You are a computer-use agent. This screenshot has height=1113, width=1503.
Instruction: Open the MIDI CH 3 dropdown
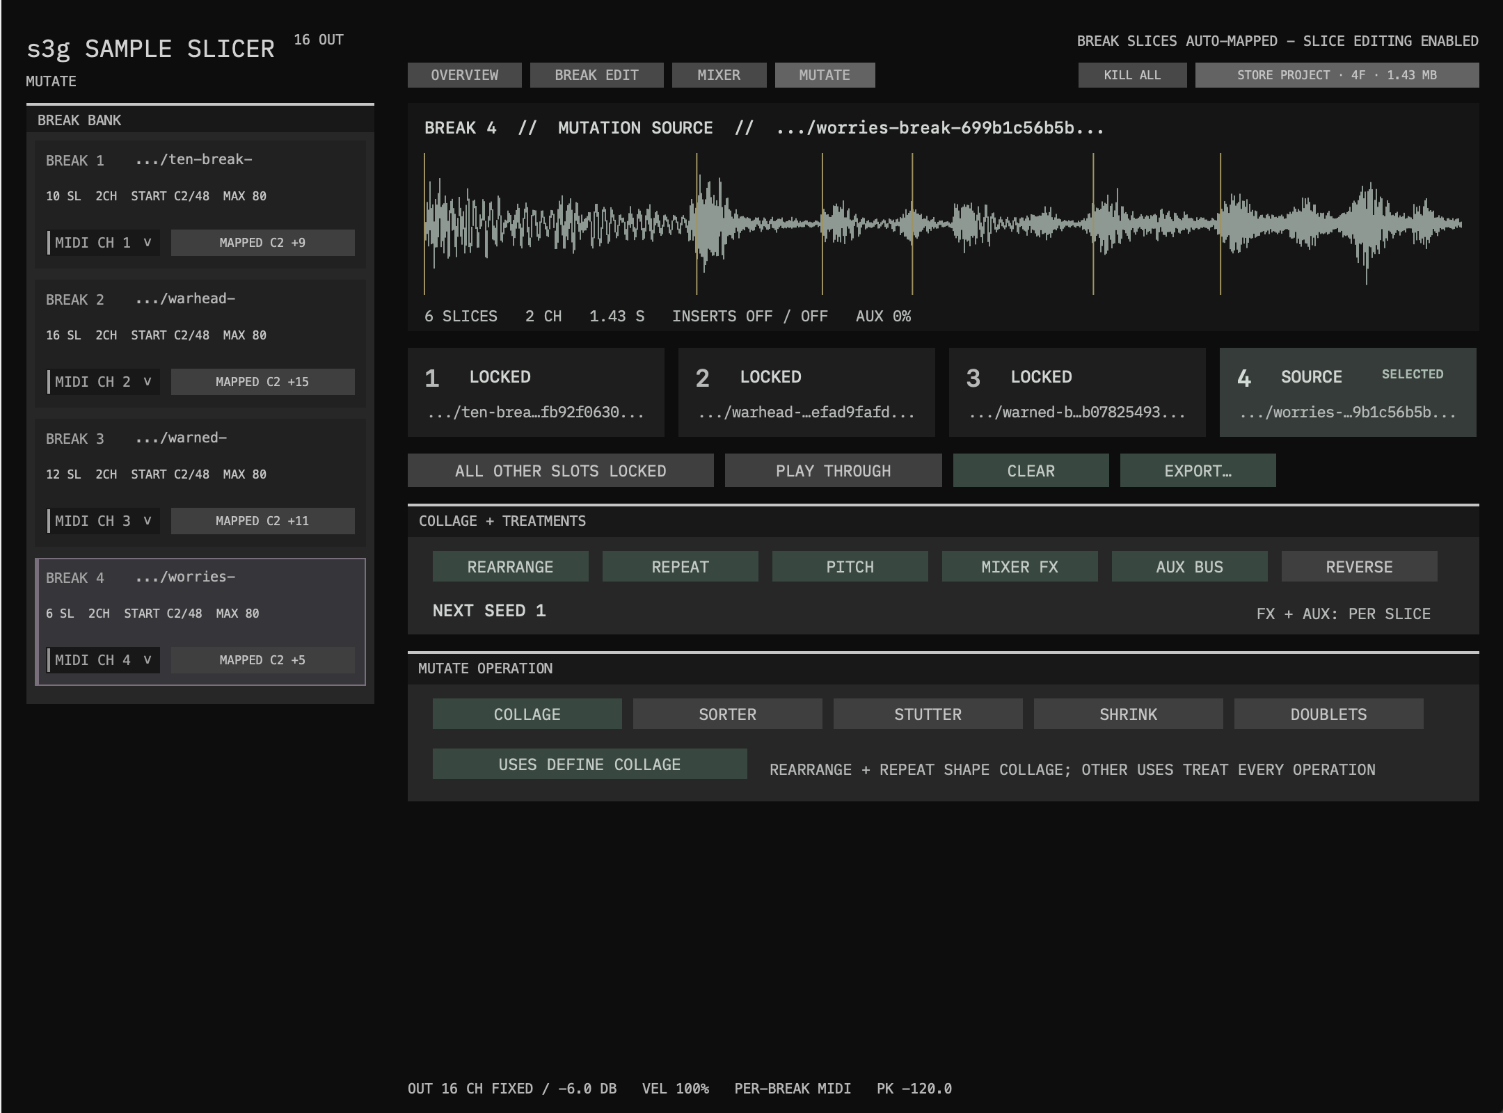click(x=103, y=521)
